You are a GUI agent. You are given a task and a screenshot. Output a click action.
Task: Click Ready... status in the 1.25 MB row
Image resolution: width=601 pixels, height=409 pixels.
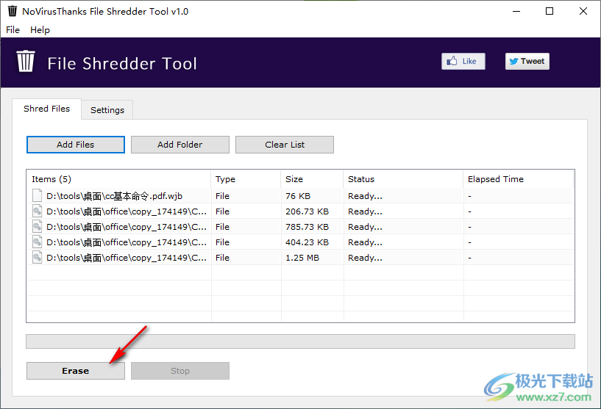[x=365, y=258]
